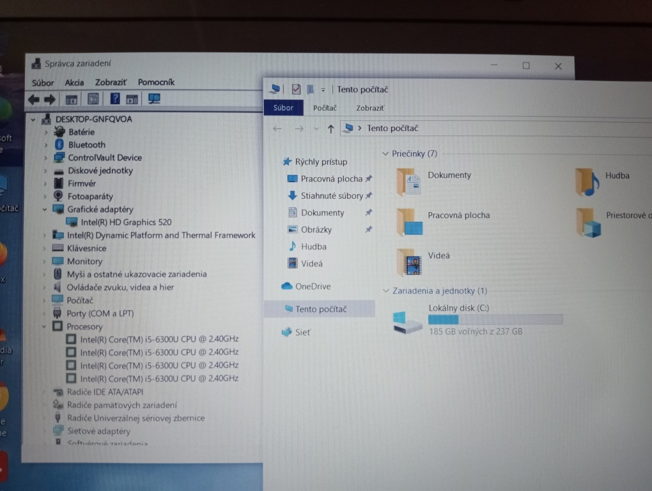Image resolution: width=652 pixels, height=491 pixels.
Task: Unpin Dokumenty from Quick access
Action: pos(369,212)
